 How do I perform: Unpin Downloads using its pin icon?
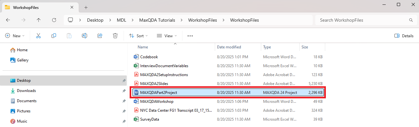124,91
